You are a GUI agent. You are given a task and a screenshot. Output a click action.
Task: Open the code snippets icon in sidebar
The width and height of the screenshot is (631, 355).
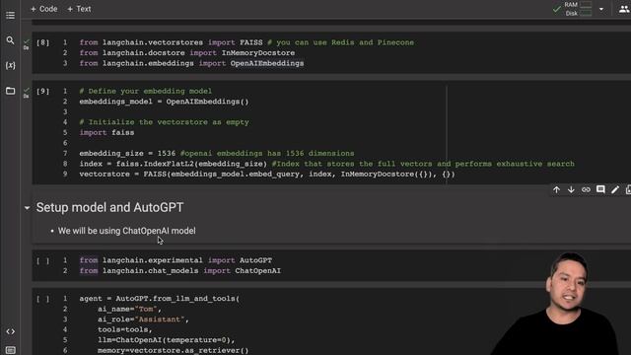[x=11, y=331]
